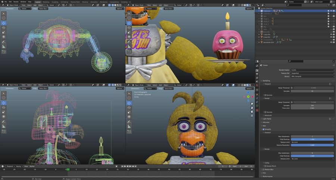Open the File menu

pyautogui.click(x=6, y=2)
